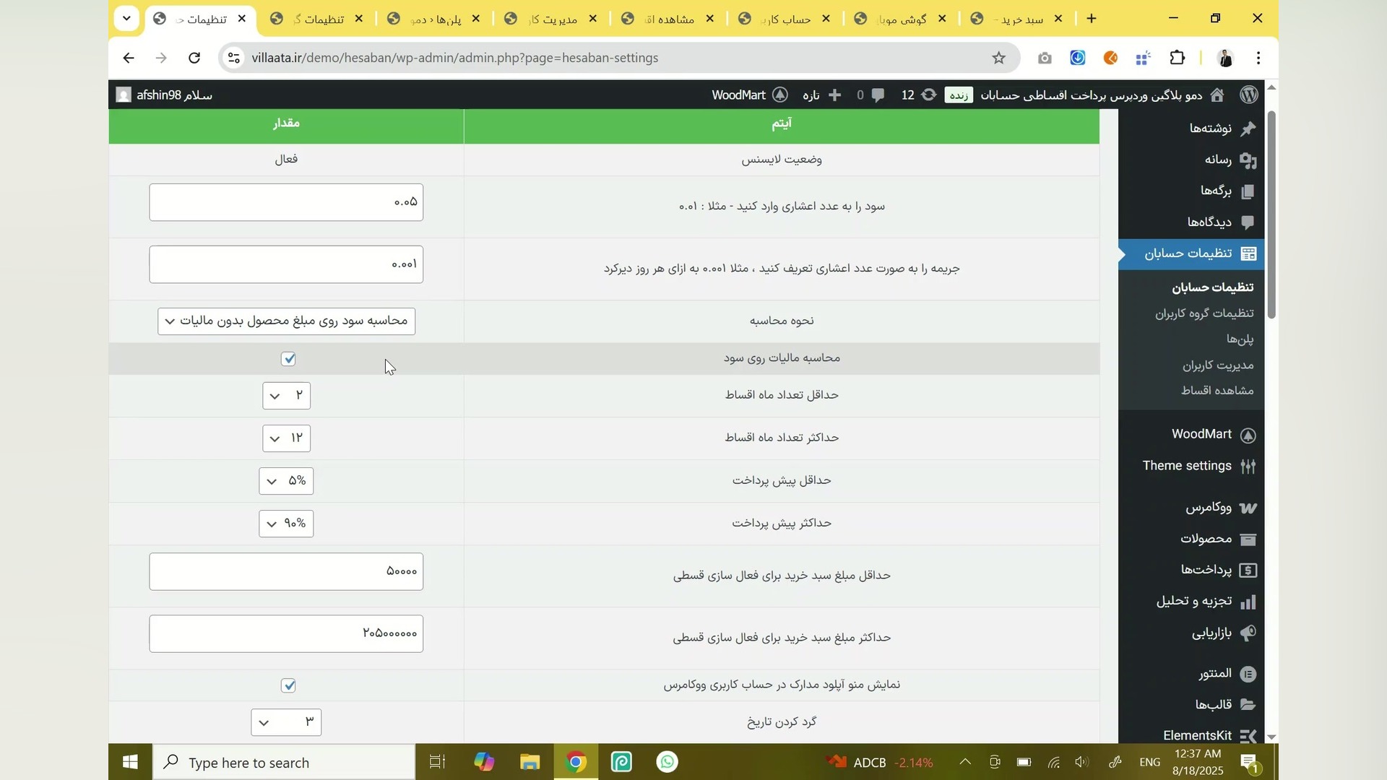This screenshot has width=1387, height=780.
Task: Reload the page using the refresh icon
Action: (194, 58)
